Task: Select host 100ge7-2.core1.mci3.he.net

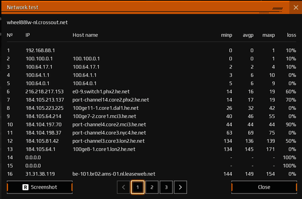Action: tap(104, 117)
